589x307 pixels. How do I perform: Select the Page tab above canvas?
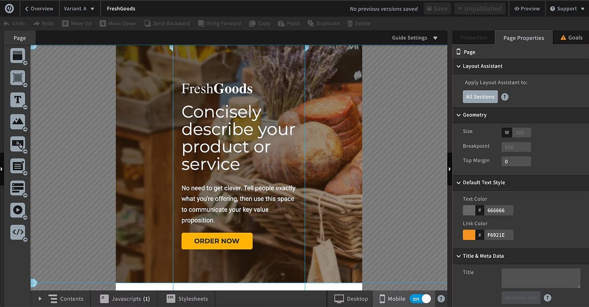point(20,38)
